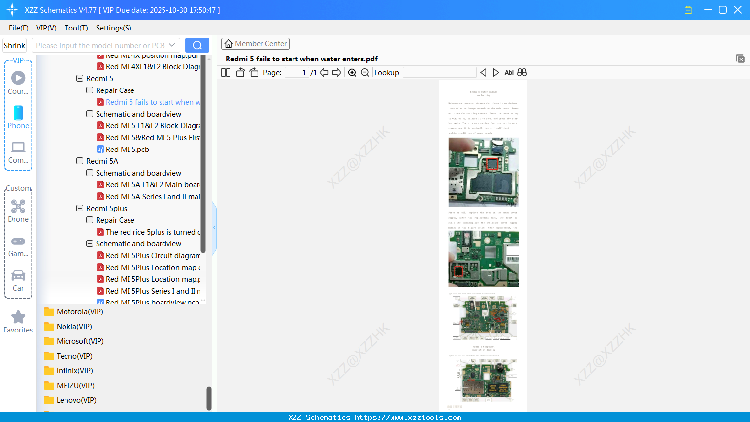Click the XZZ Schematics app logo
The image size is (750, 422).
pos(12,10)
